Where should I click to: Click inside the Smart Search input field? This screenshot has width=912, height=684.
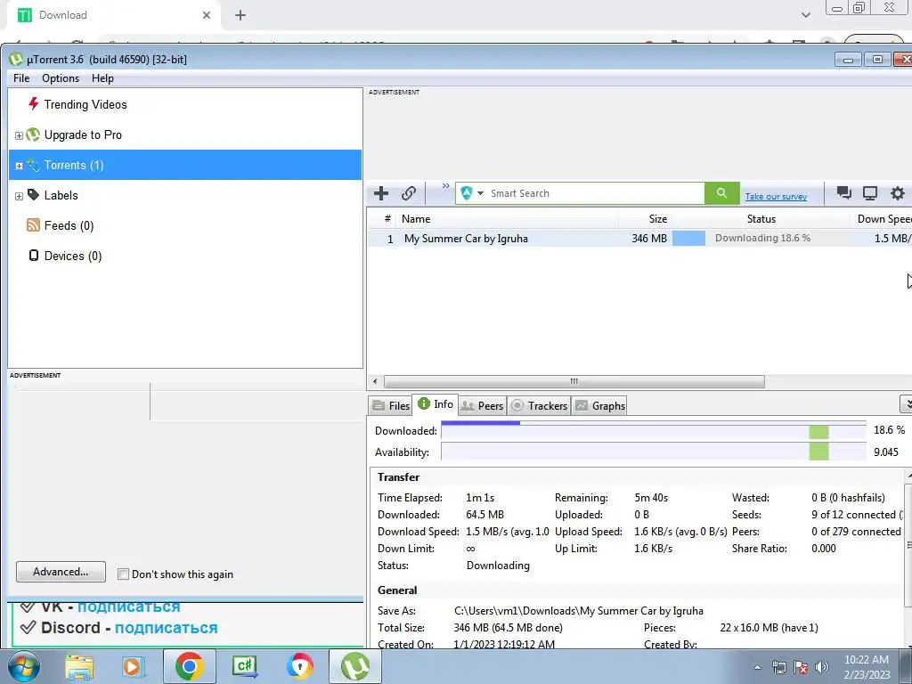[x=594, y=193]
